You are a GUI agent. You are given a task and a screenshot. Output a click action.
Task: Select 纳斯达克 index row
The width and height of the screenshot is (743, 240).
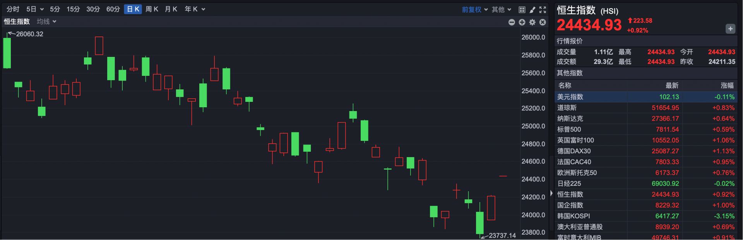[x=646, y=118]
